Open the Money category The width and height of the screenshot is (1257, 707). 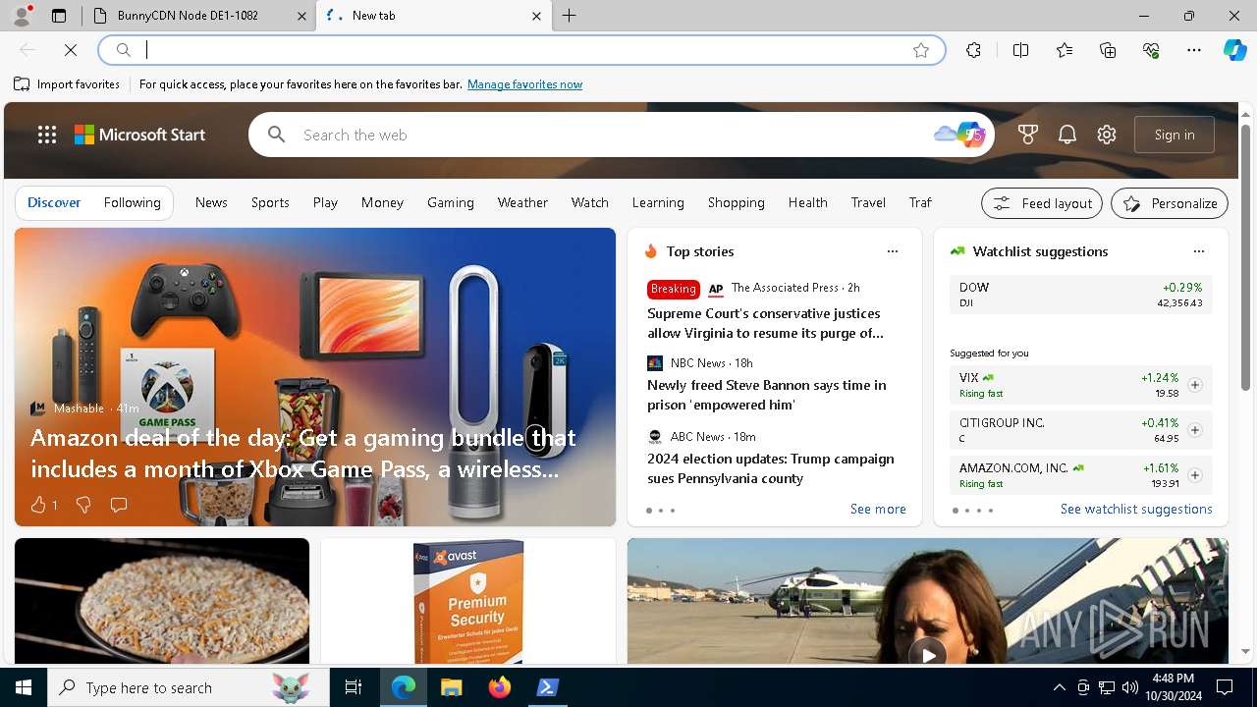382,202
